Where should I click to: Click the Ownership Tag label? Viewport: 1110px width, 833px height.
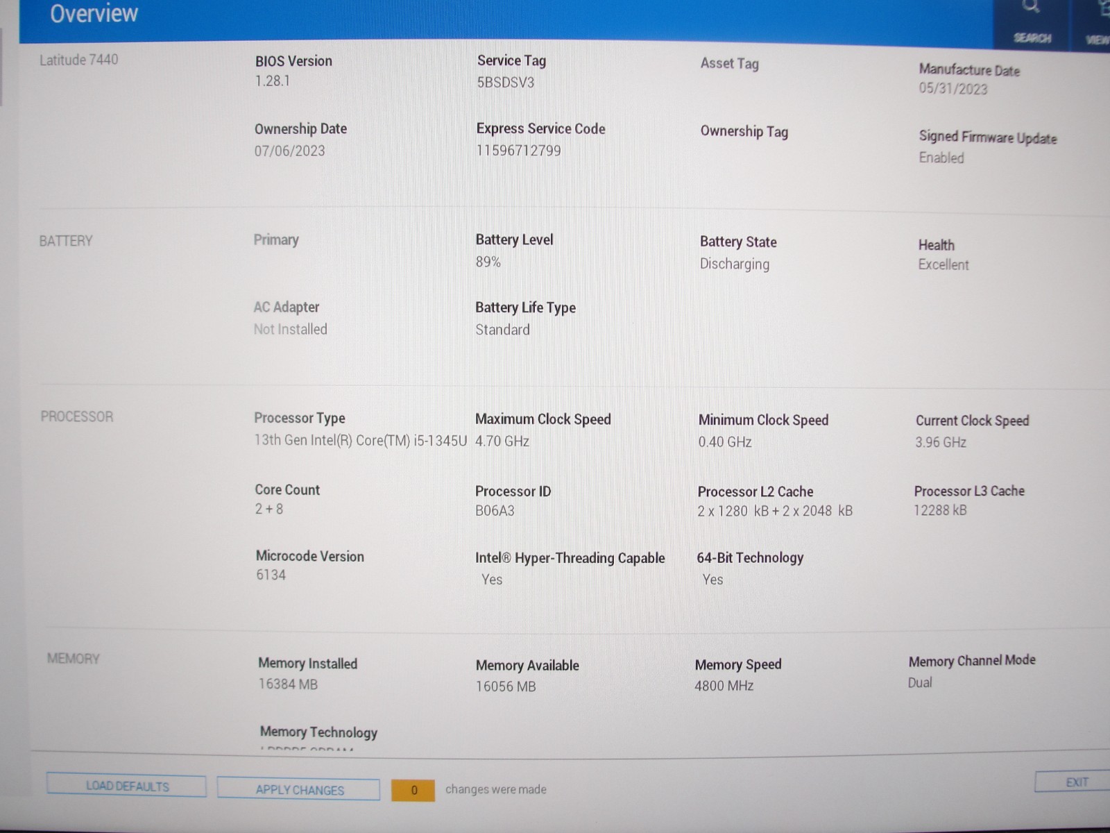pyautogui.click(x=744, y=132)
